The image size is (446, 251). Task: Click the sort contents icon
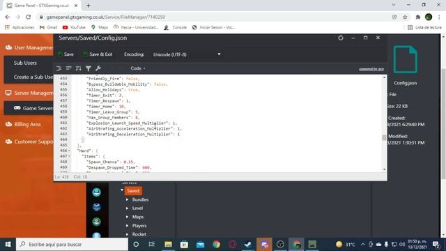pyautogui.click(x=79, y=68)
